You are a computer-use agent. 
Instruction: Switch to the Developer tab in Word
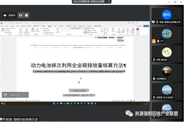pos(68,26)
